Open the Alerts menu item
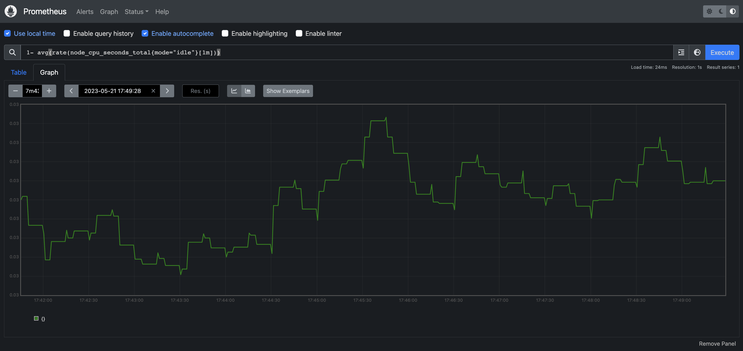 coord(85,11)
